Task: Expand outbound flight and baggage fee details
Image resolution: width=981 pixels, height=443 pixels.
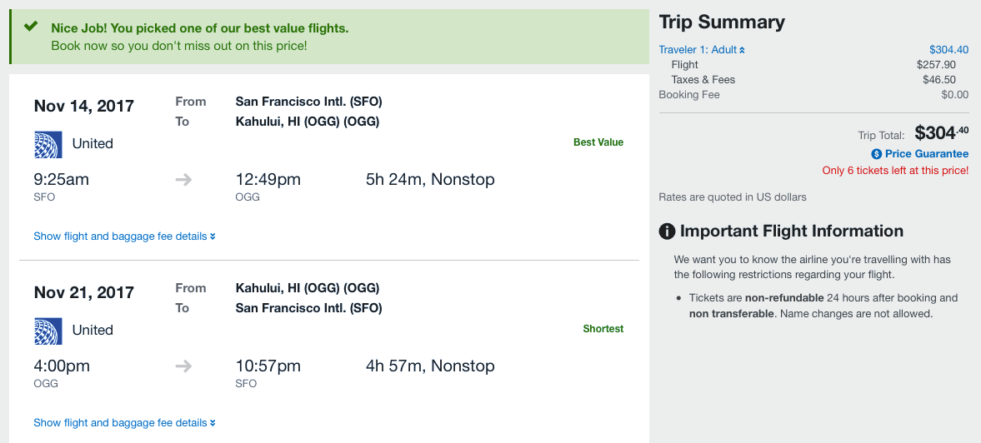Action: pos(124,236)
